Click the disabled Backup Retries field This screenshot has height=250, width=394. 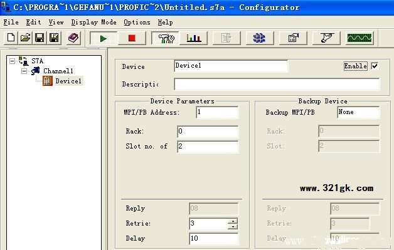350,224
